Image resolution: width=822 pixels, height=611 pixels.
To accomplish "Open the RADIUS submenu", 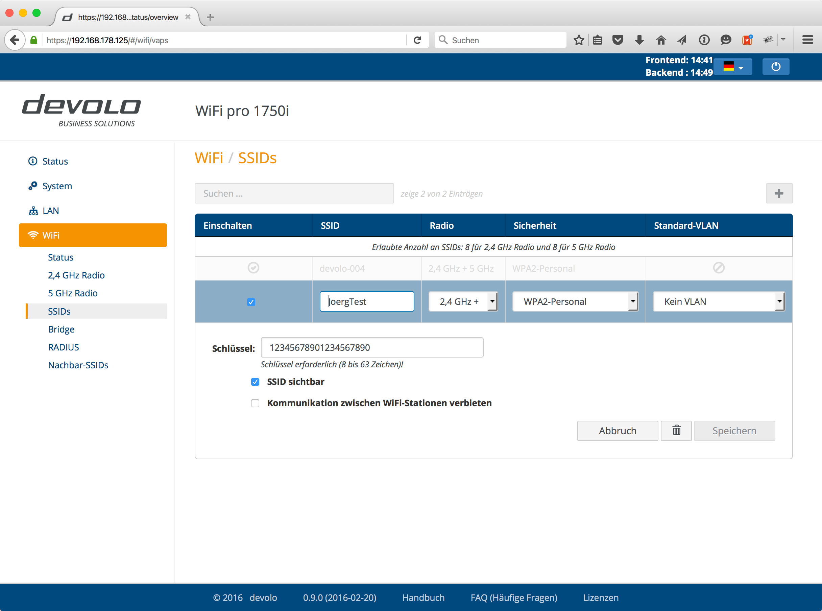I will tap(64, 347).
